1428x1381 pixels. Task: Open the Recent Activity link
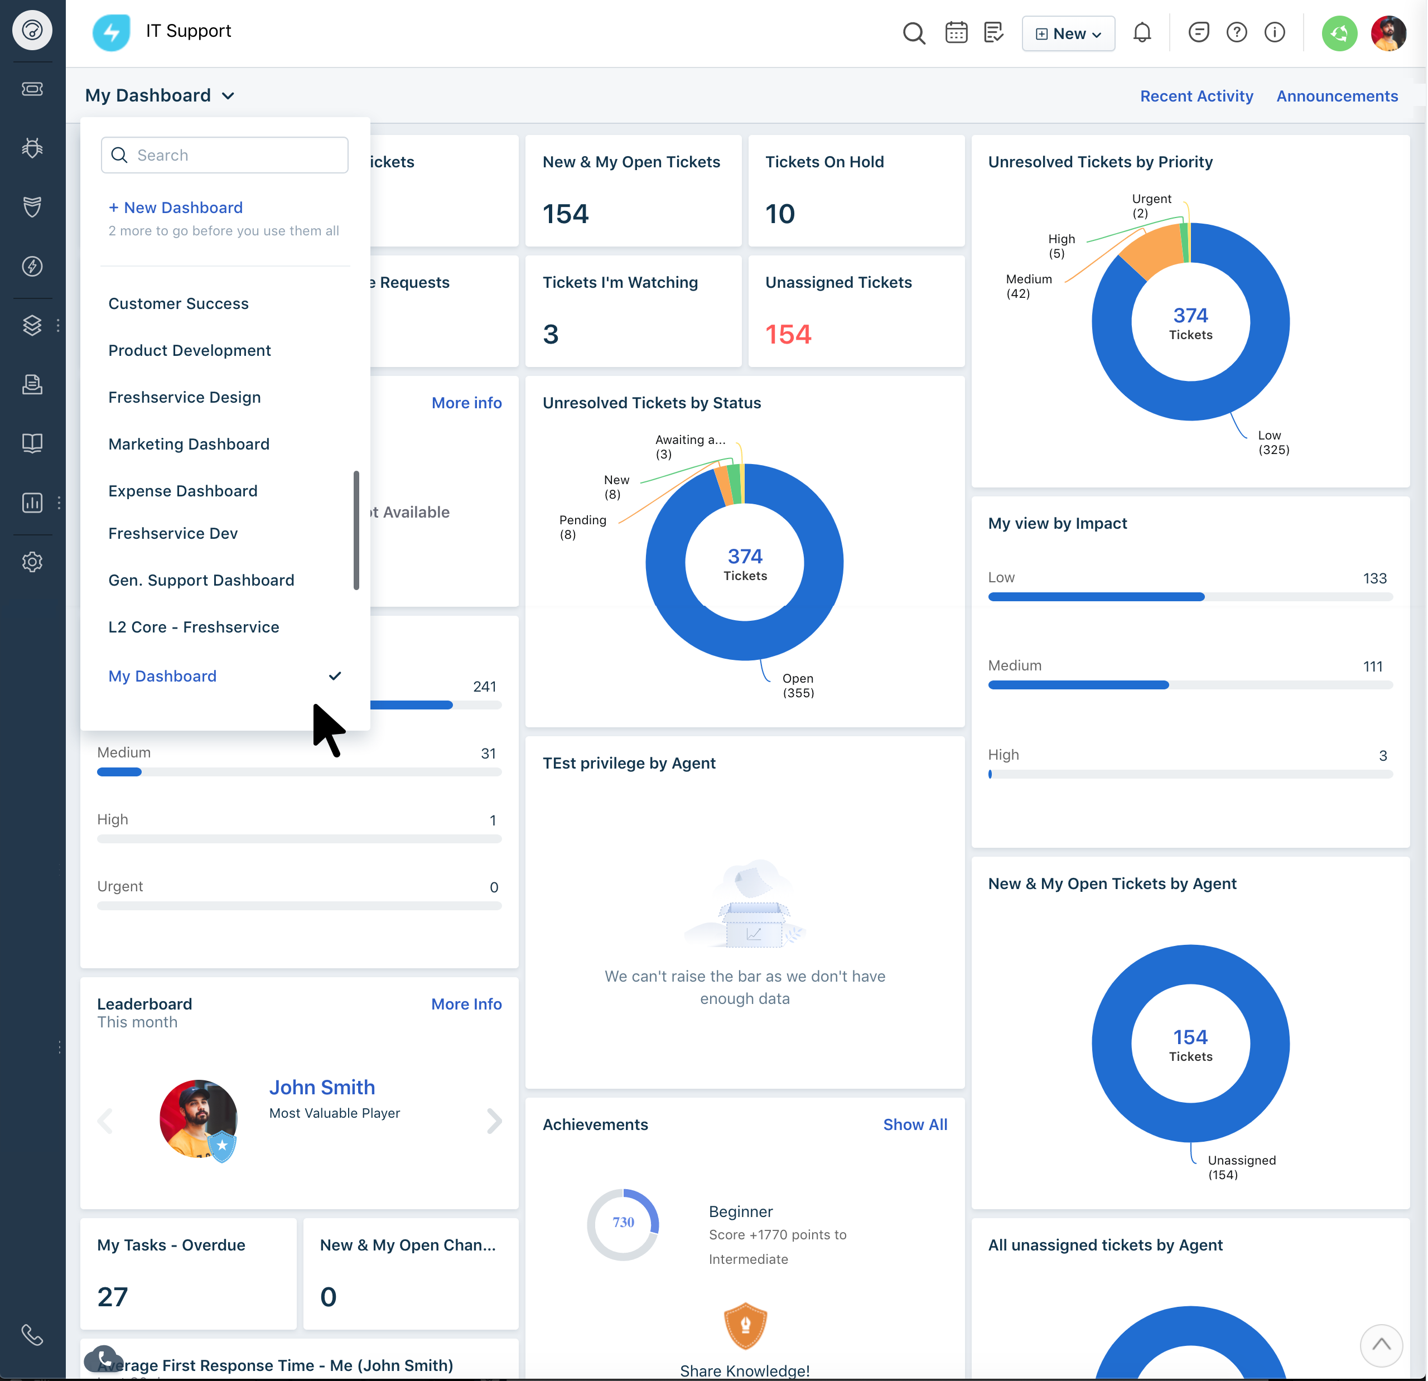pos(1197,96)
